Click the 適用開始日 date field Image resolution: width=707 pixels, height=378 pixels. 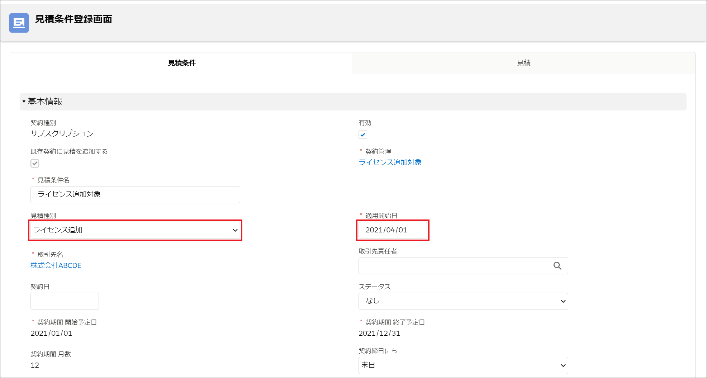pos(393,230)
